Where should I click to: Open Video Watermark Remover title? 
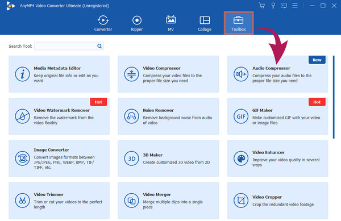(x=62, y=110)
